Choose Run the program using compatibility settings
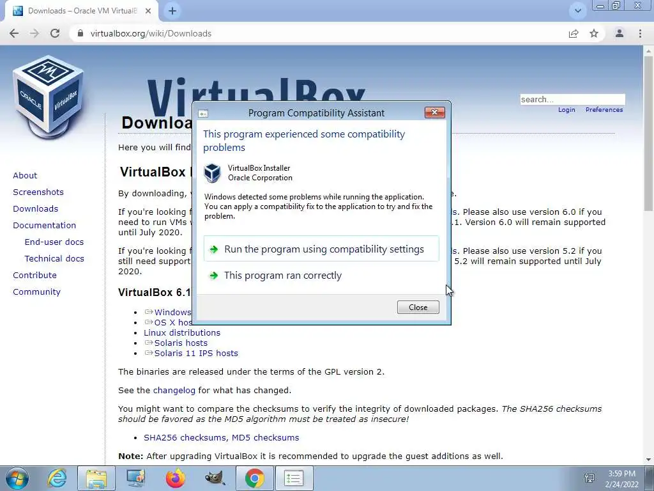This screenshot has width=654, height=491. [x=321, y=249]
